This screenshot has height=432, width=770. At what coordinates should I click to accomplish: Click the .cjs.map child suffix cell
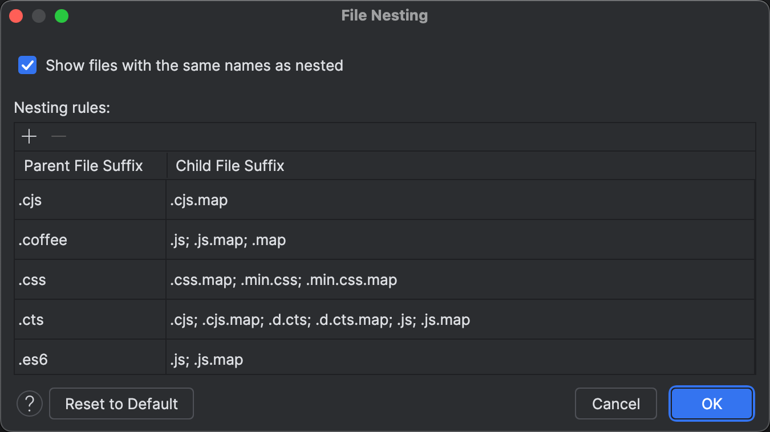pos(461,200)
